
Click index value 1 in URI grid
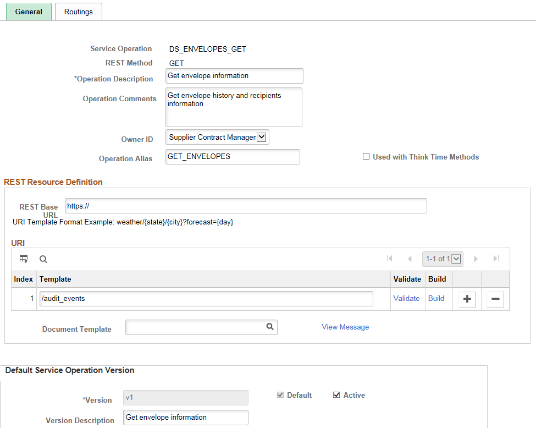[x=32, y=299]
